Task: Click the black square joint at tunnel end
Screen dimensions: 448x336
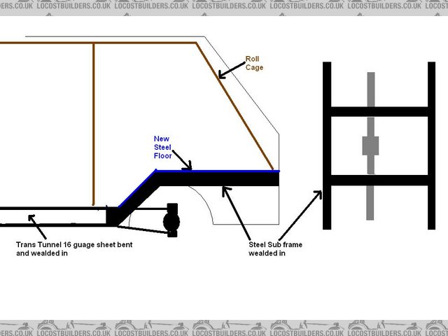Action: pos(113,215)
